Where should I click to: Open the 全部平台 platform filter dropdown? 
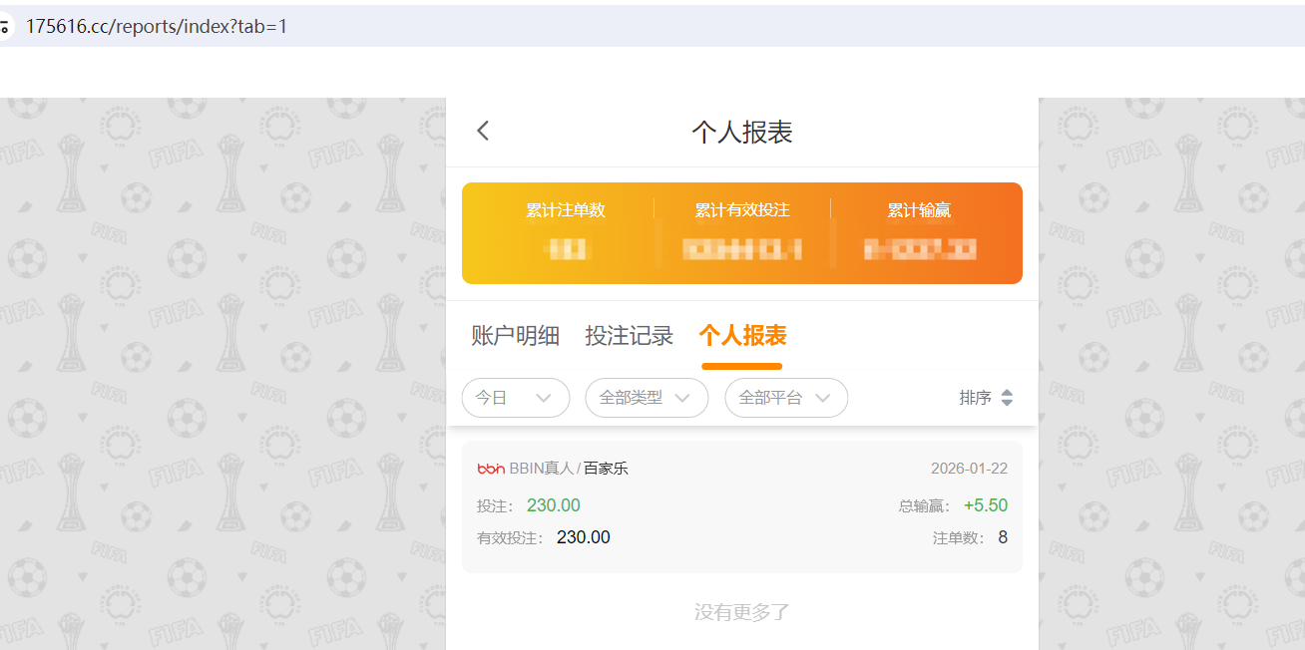786,397
